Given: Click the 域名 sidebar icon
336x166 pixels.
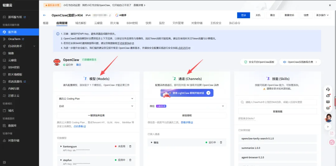Looking at the screenshot, I should [4, 111].
